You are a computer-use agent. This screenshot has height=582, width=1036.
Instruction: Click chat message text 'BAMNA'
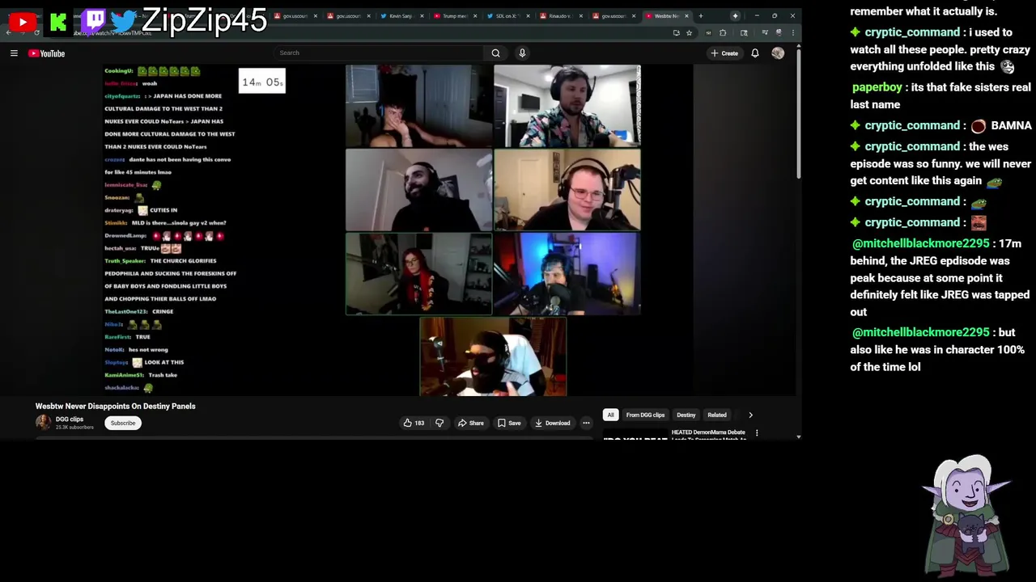coord(1011,125)
